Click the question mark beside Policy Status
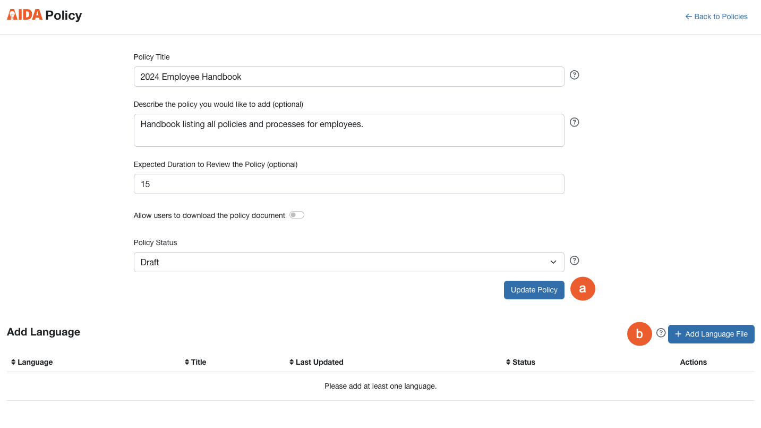Image resolution: width=761 pixels, height=428 pixels. tap(574, 260)
